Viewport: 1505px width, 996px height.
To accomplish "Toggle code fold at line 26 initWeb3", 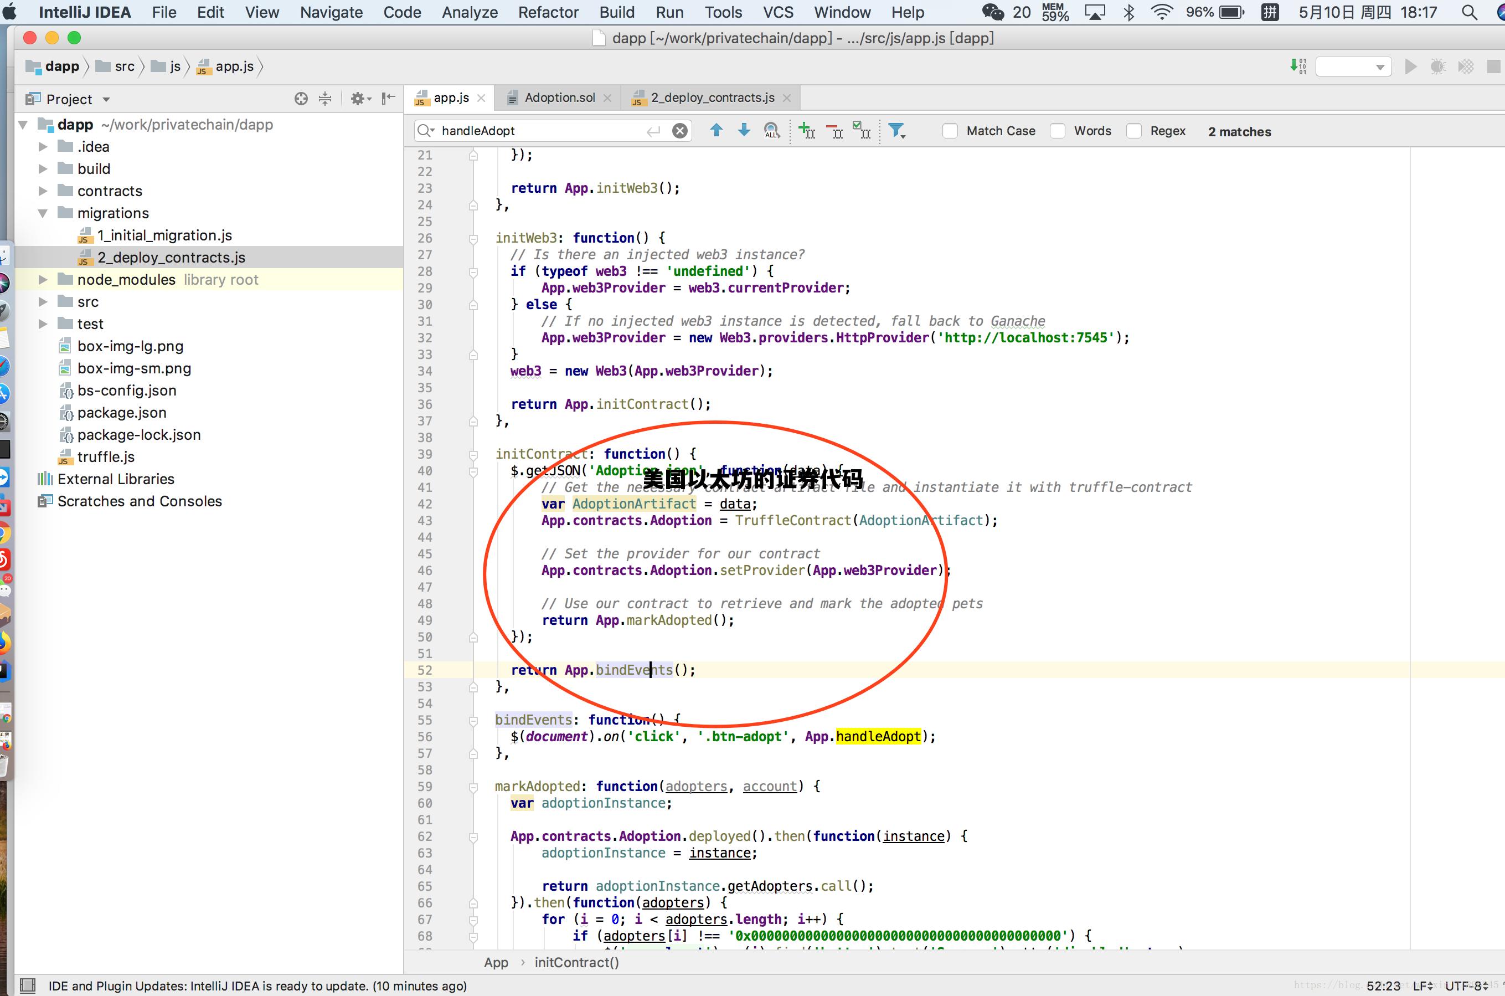I will click(473, 239).
